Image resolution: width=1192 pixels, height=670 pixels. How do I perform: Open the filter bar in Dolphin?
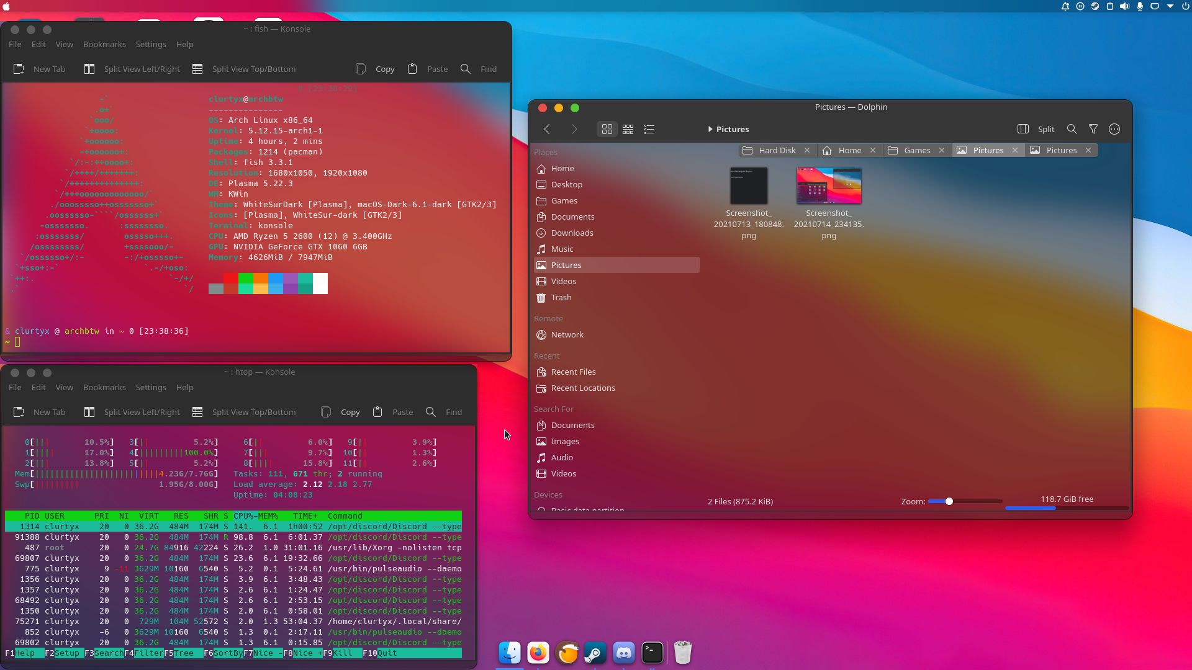[1093, 129]
